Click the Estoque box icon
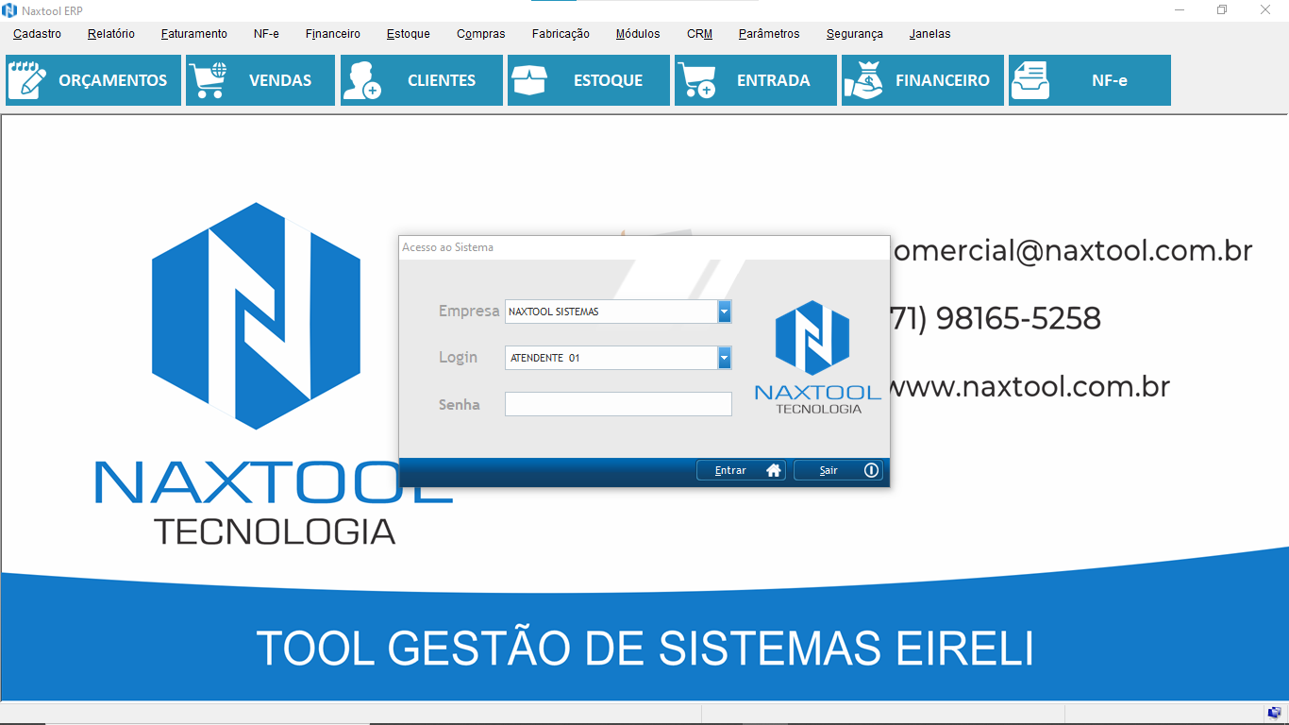1289x725 pixels. 529,80
